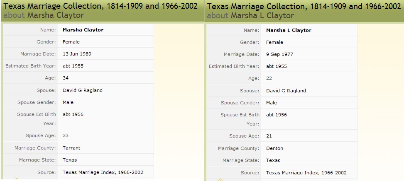The width and height of the screenshot is (404, 181).
Task: Select the bold name value 'Marsha L Claytor'
Action: click(x=289, y=30)
